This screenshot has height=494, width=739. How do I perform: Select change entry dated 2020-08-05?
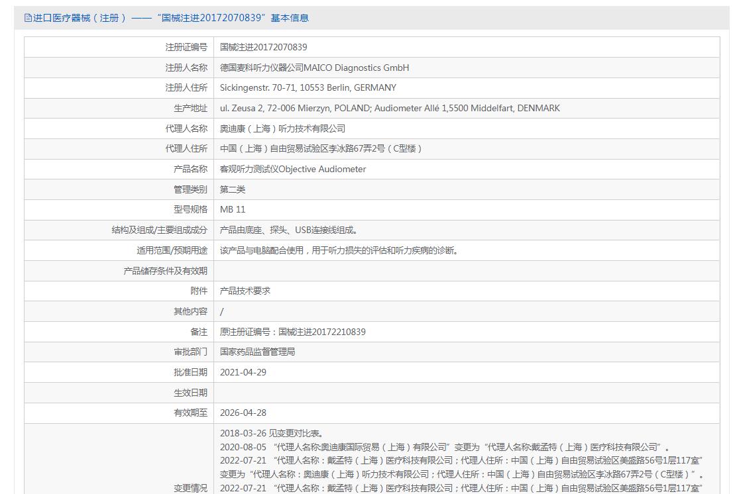pyautogui.click(x=445, y=447)
